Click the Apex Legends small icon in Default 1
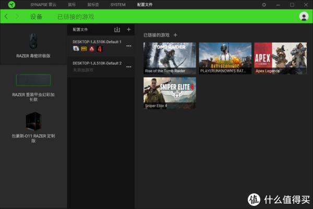 [92, 49]
